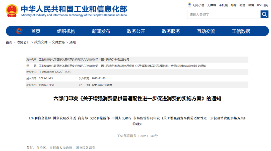
Task: Click 政策文件 in the breadcrumb
Action: pos(41,42)
